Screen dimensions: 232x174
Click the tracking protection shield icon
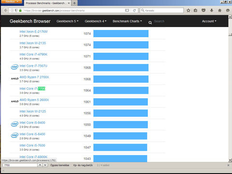pos(16,11)
